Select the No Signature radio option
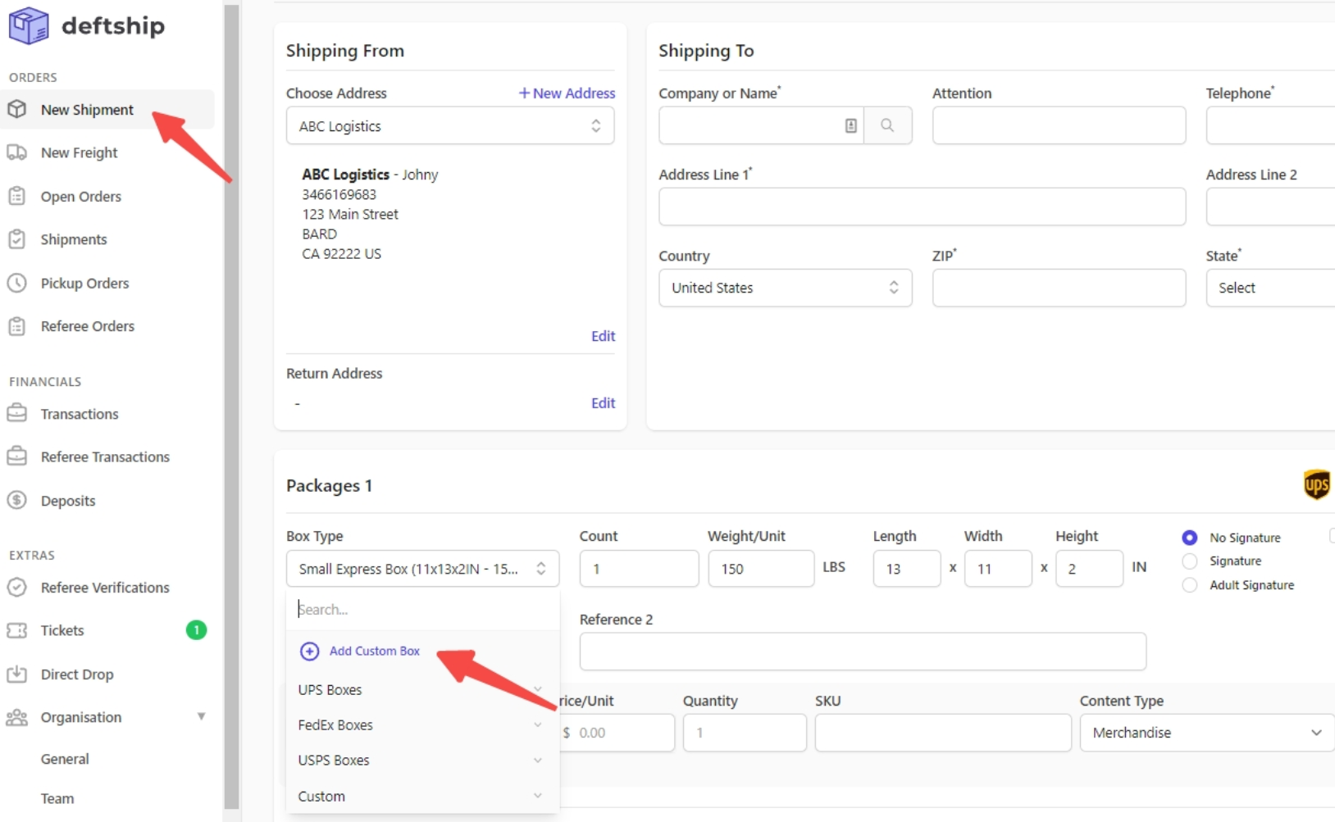1335x822 pixels. click(x=1190, y=538)
